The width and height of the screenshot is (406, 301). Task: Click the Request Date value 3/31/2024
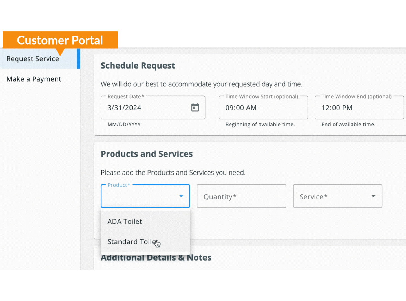pos(124,108)
